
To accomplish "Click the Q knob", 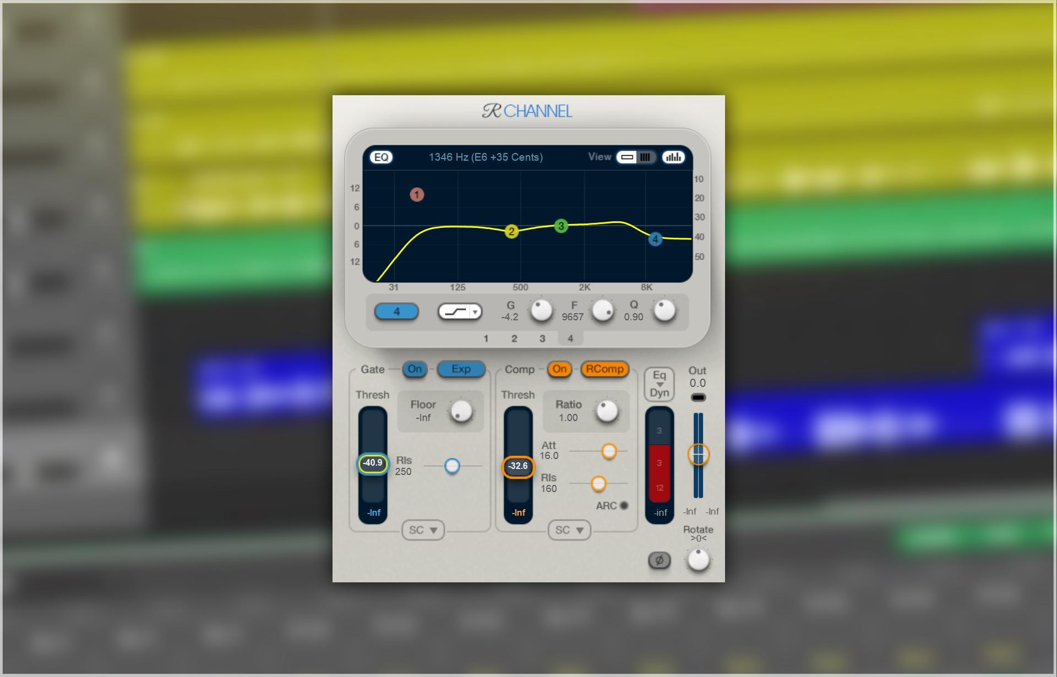I will click(664, 310).
